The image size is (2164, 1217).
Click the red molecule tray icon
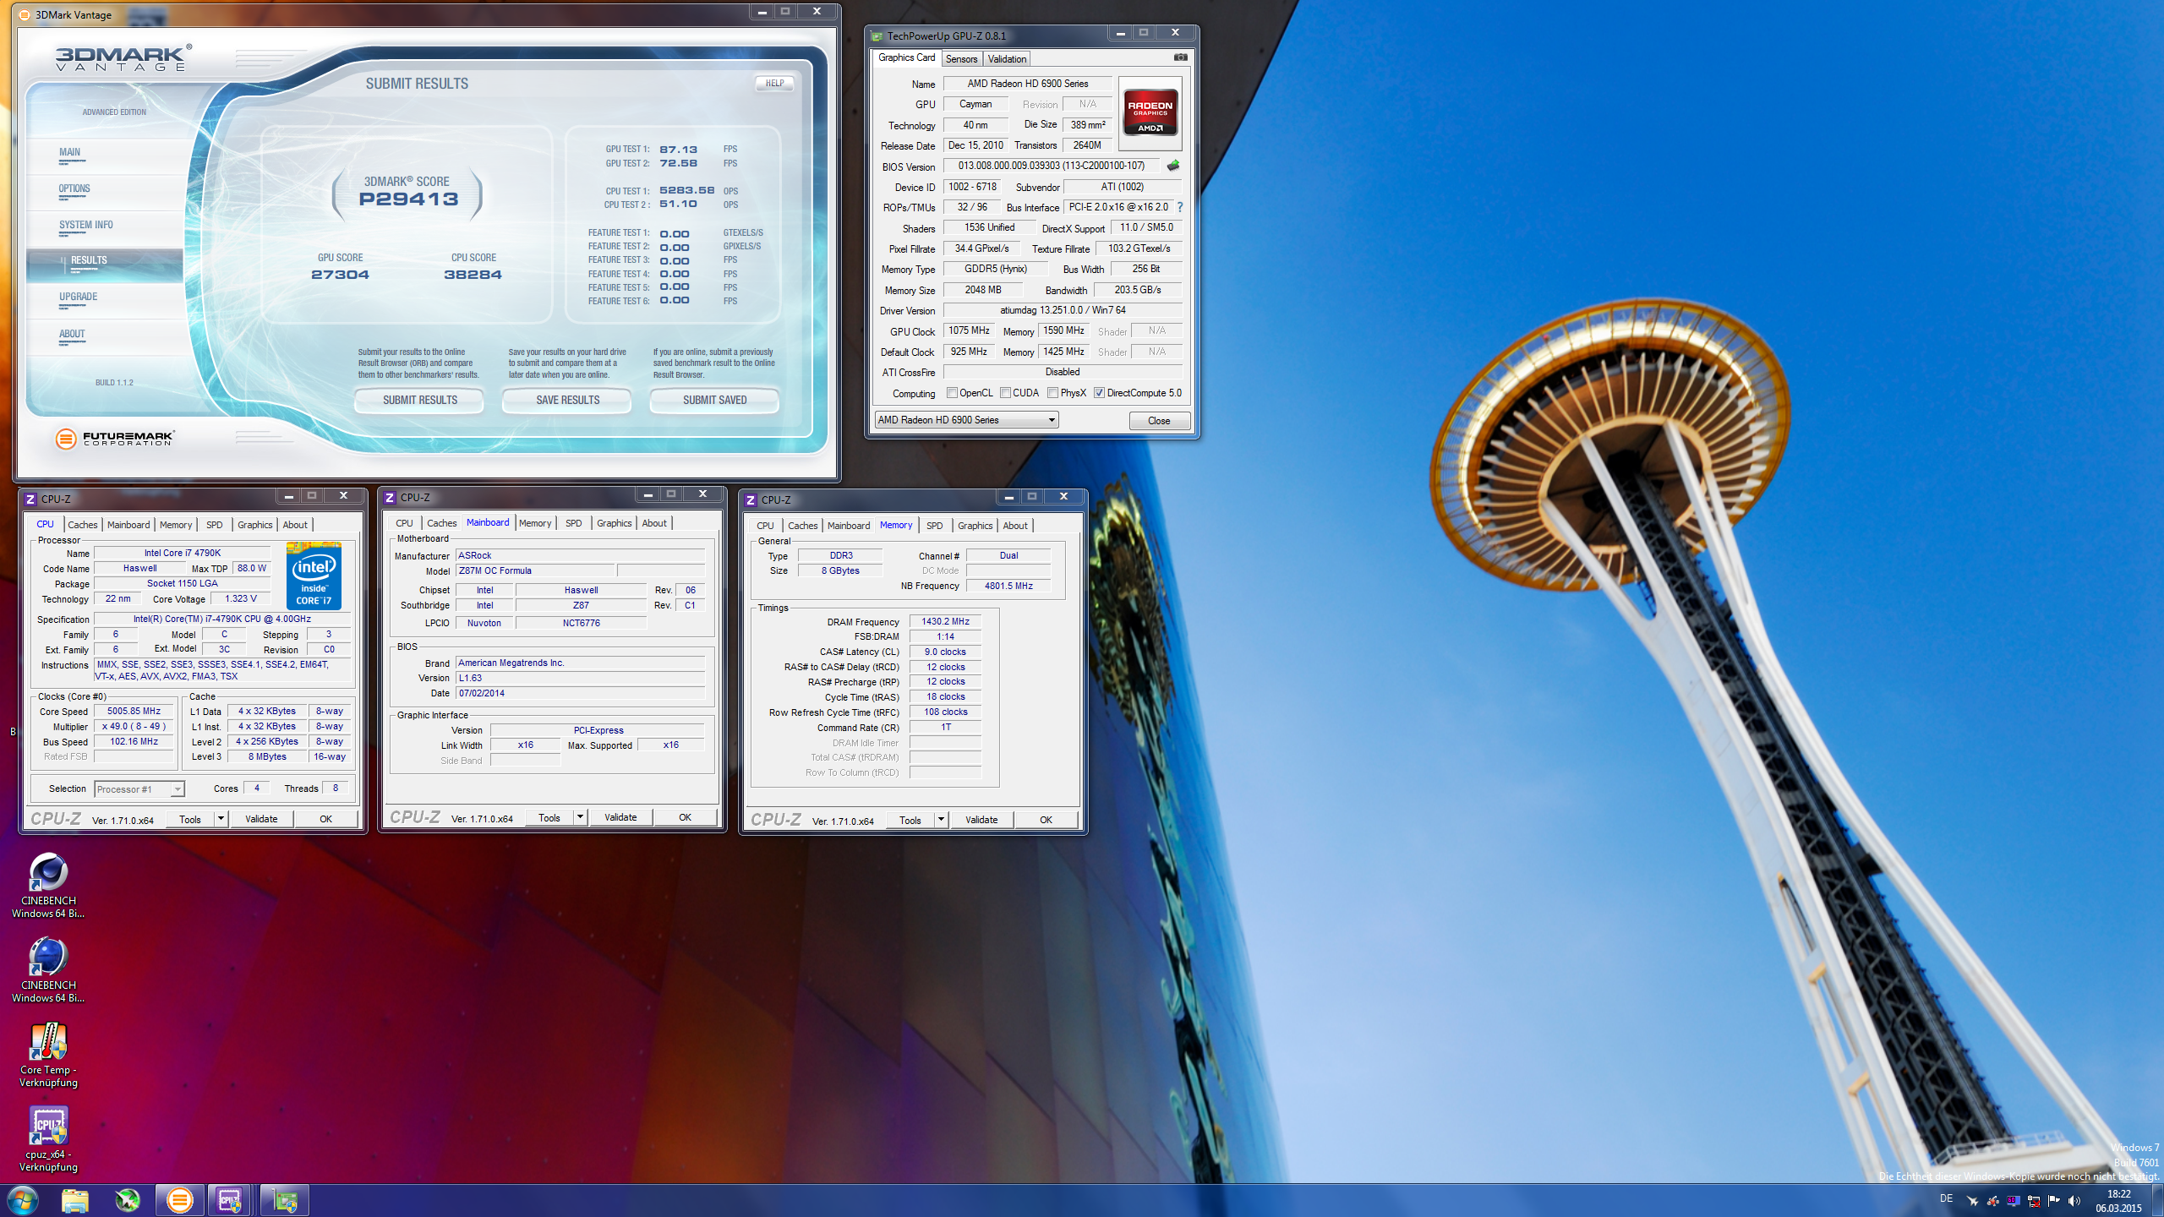point(1992,1200)
